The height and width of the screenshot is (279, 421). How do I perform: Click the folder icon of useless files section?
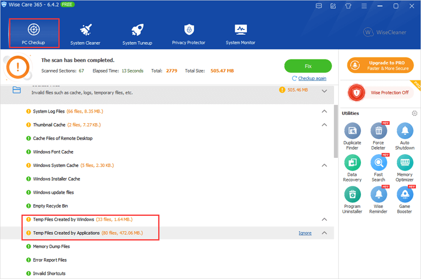point(17,90)
